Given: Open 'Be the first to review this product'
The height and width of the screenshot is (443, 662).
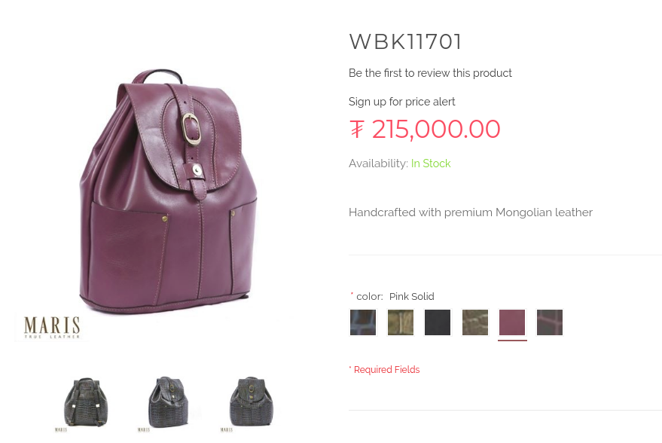Looking at the screenshot, I should tap(430, 73).
